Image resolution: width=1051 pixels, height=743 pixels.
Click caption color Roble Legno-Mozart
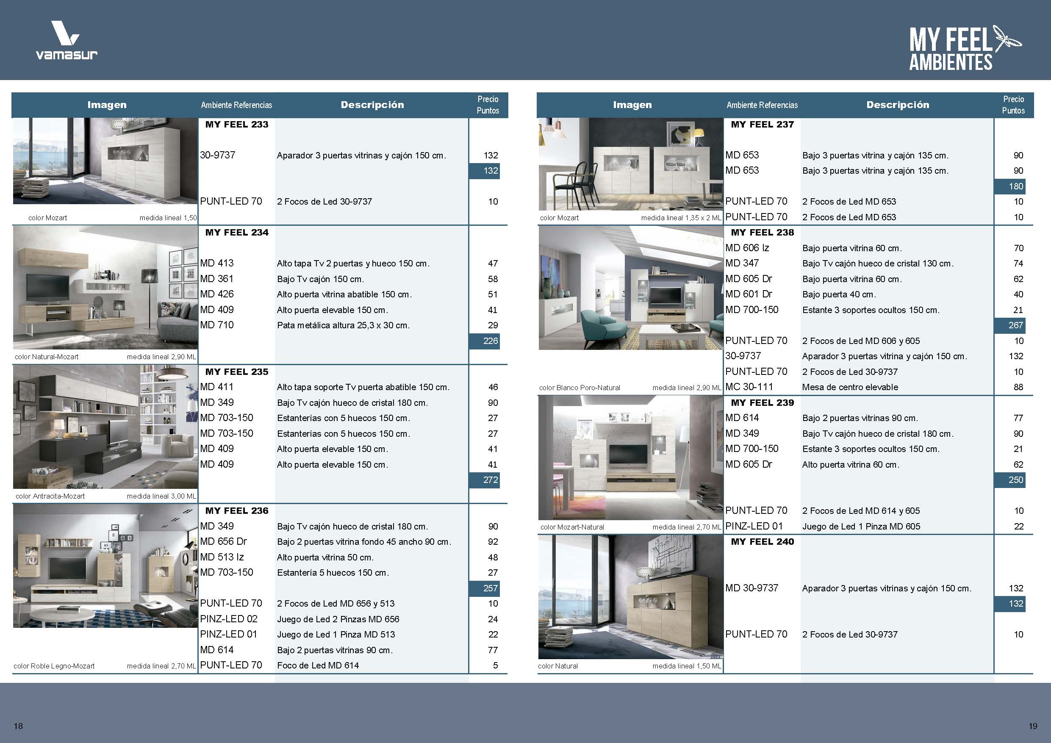pos(54,666)
